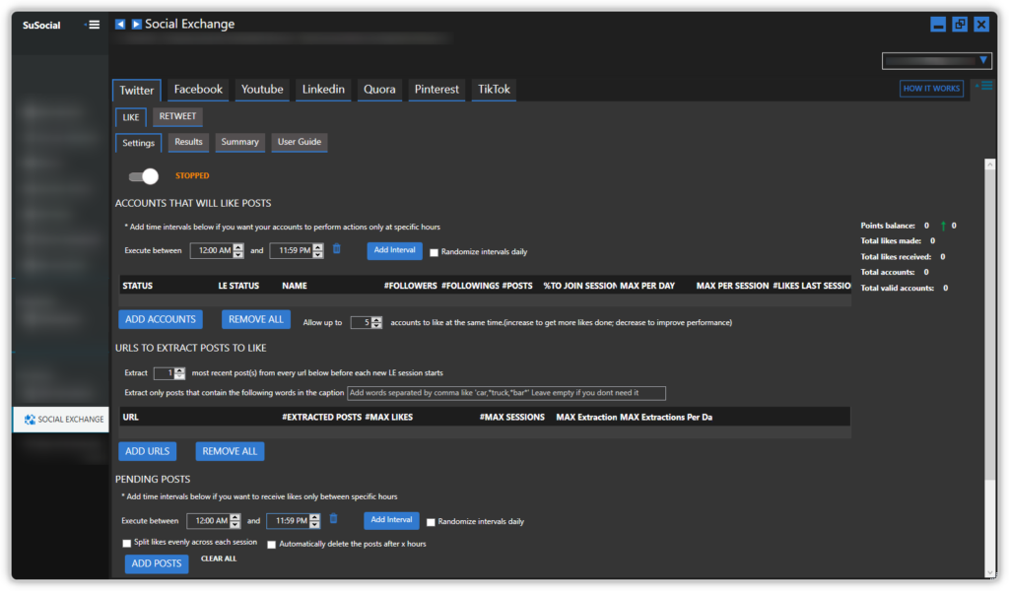Click the HOW IT WORKS button

(x=931, y=89)
